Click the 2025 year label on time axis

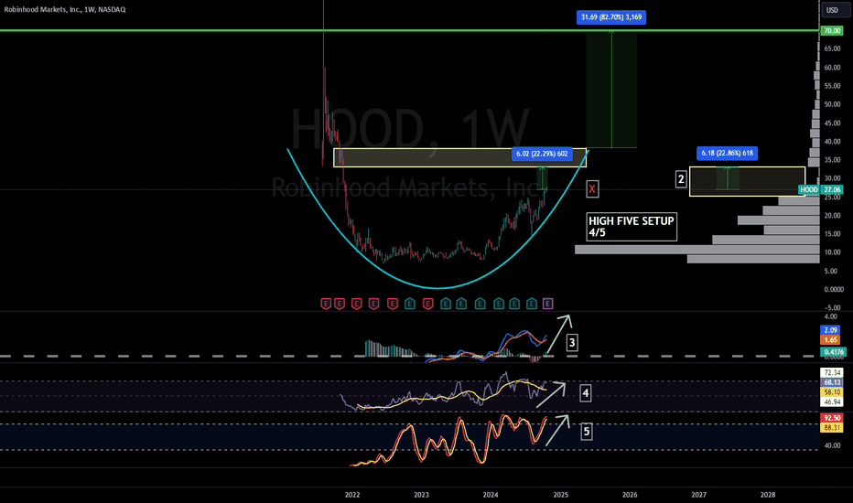560,495
